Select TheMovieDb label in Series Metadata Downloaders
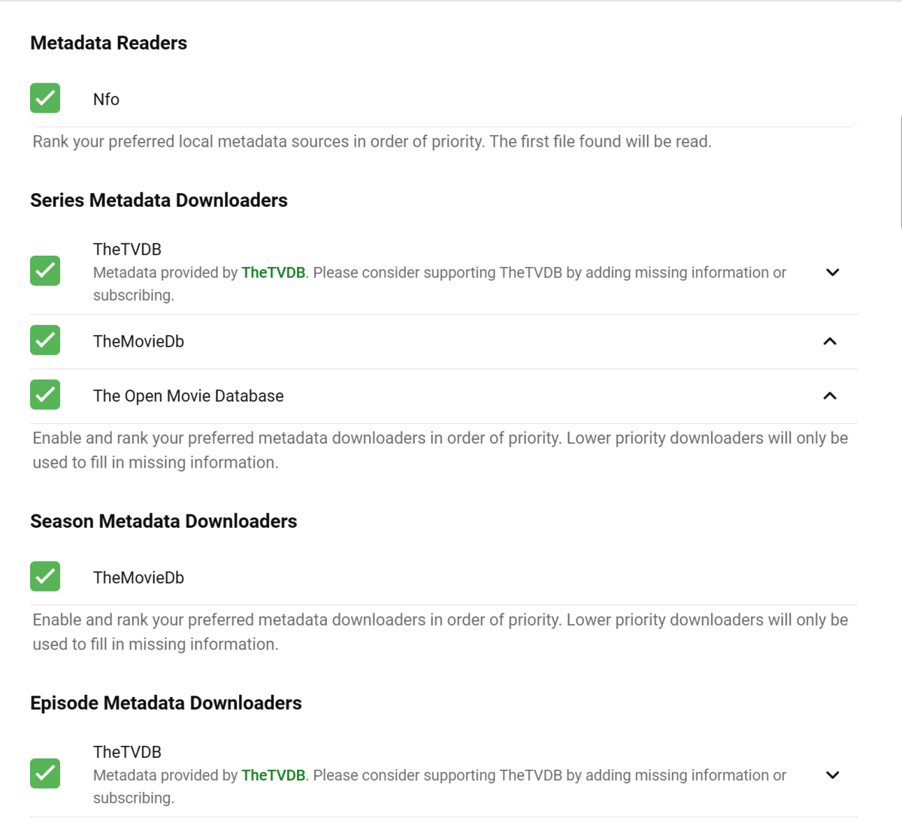Image resolution: width=902 pixels, height=818 pixels. [138, 341]
